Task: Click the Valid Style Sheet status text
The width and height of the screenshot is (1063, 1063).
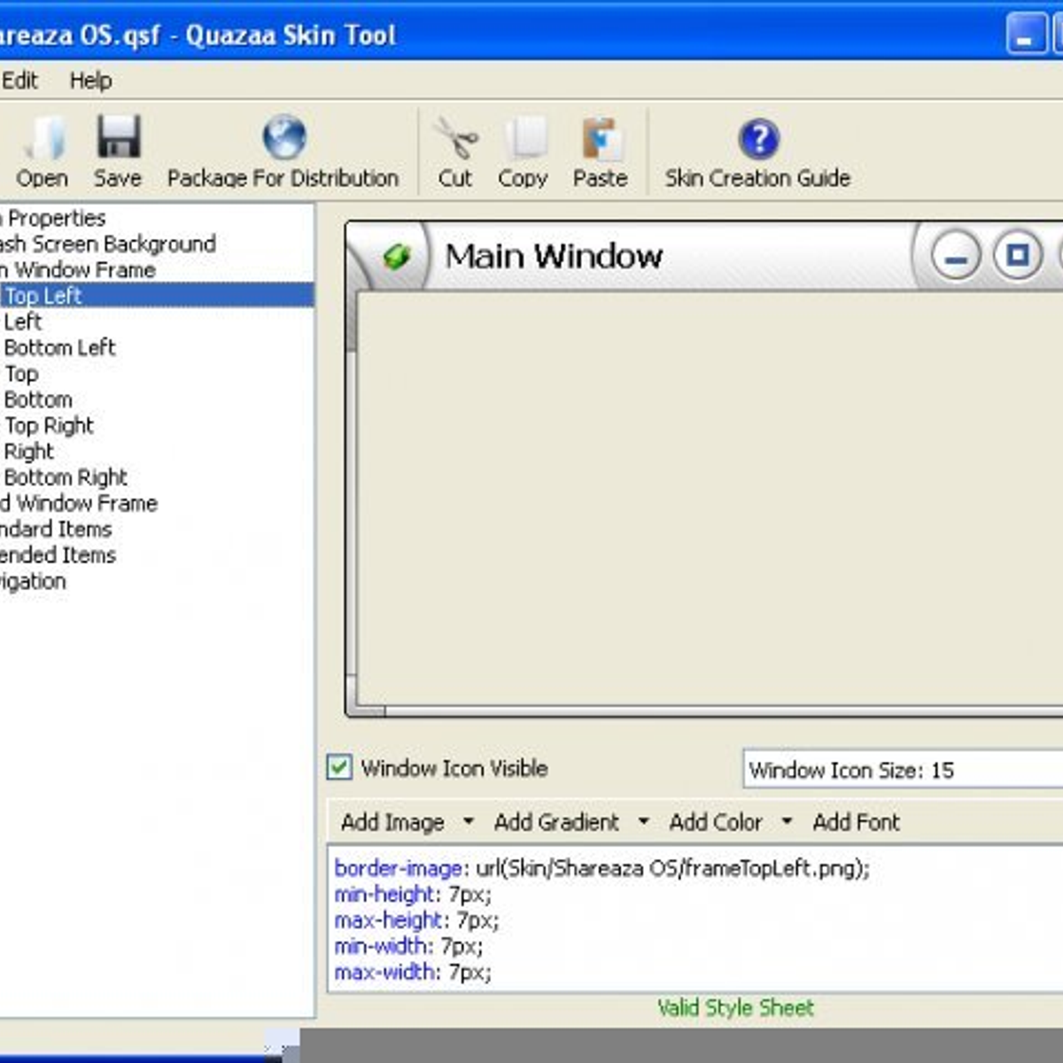Action: 735,1008
